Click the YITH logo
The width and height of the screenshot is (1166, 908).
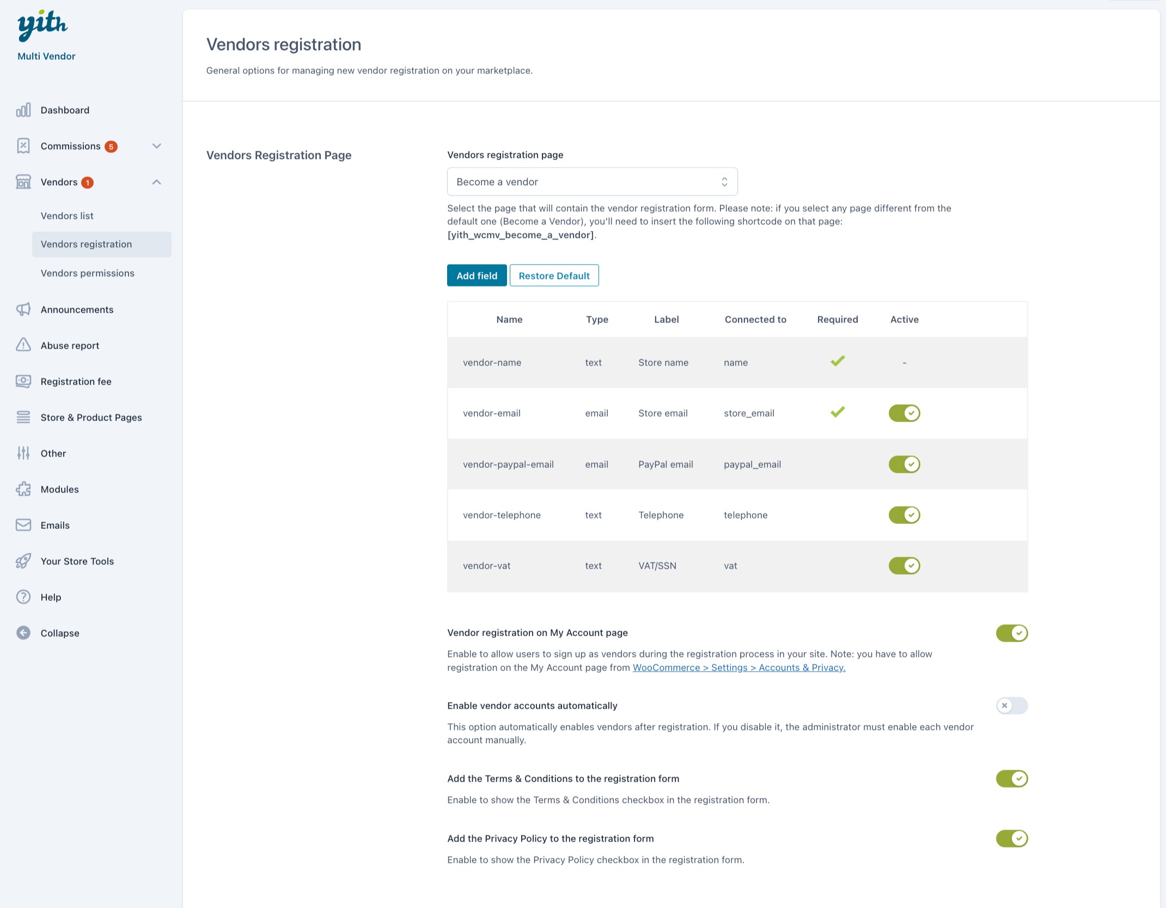pos(42,25)
